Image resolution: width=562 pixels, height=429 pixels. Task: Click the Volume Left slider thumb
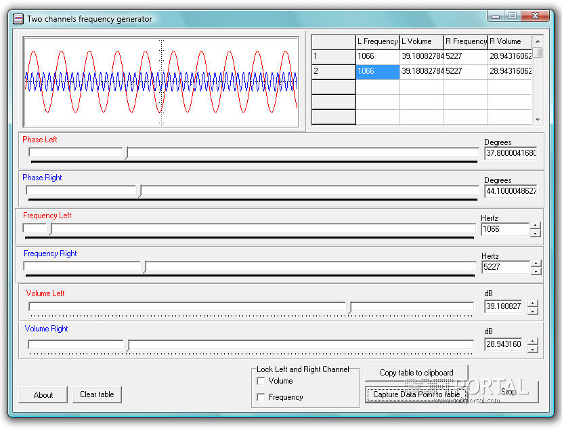pyautogui.click(x=349, y=307)
